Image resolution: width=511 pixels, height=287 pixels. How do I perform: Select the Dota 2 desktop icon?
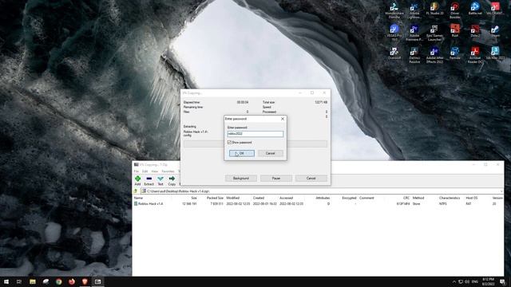pos(475,31)
